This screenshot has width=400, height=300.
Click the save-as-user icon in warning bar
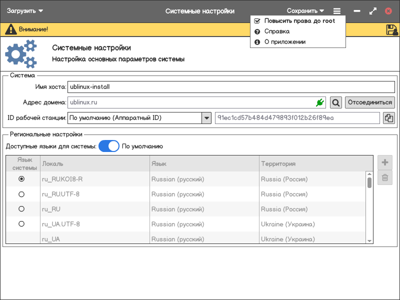[392, 30]
